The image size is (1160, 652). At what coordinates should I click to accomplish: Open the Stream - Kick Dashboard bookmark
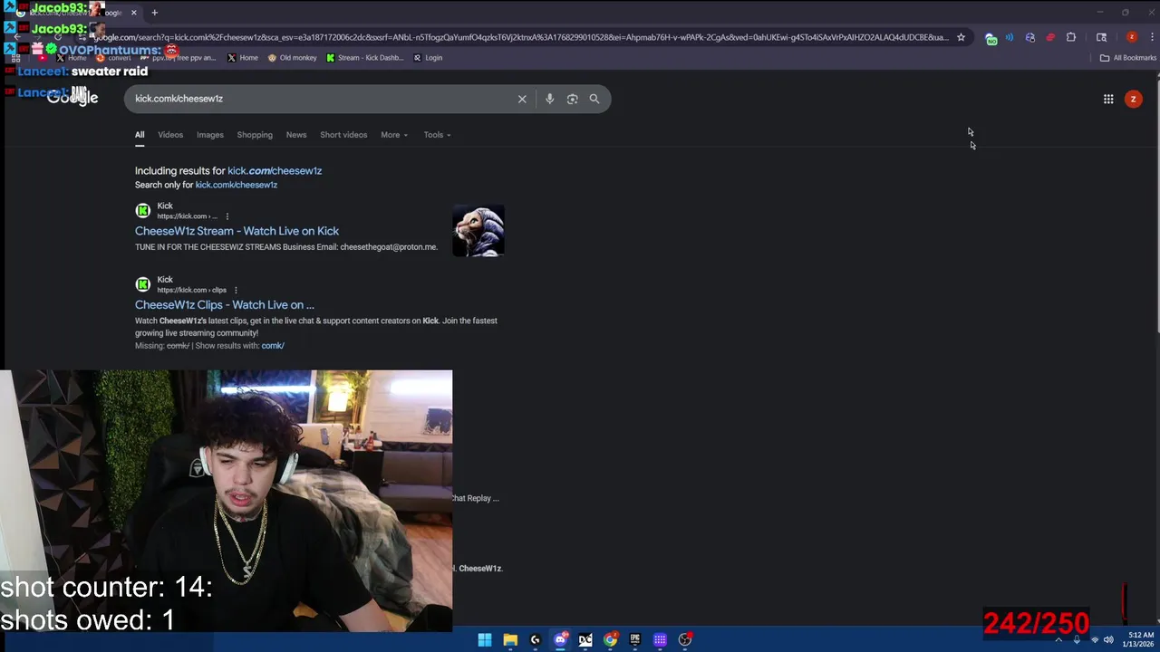[364, 58]
